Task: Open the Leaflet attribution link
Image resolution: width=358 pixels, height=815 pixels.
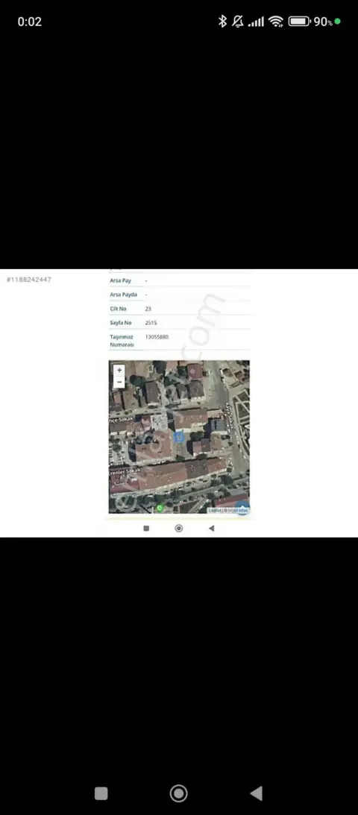Action: point(214,511)
